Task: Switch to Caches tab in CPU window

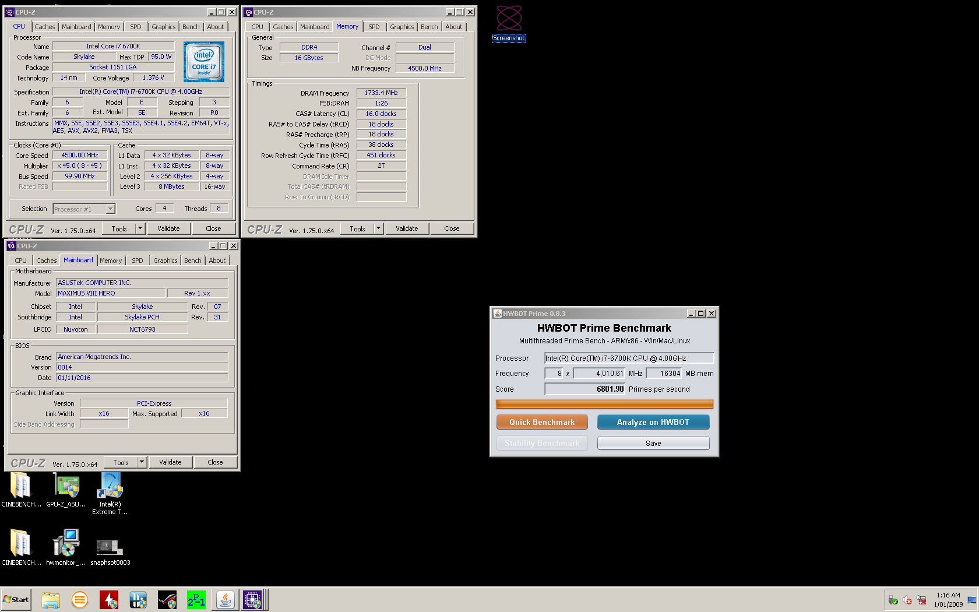Action: (44, 27)
